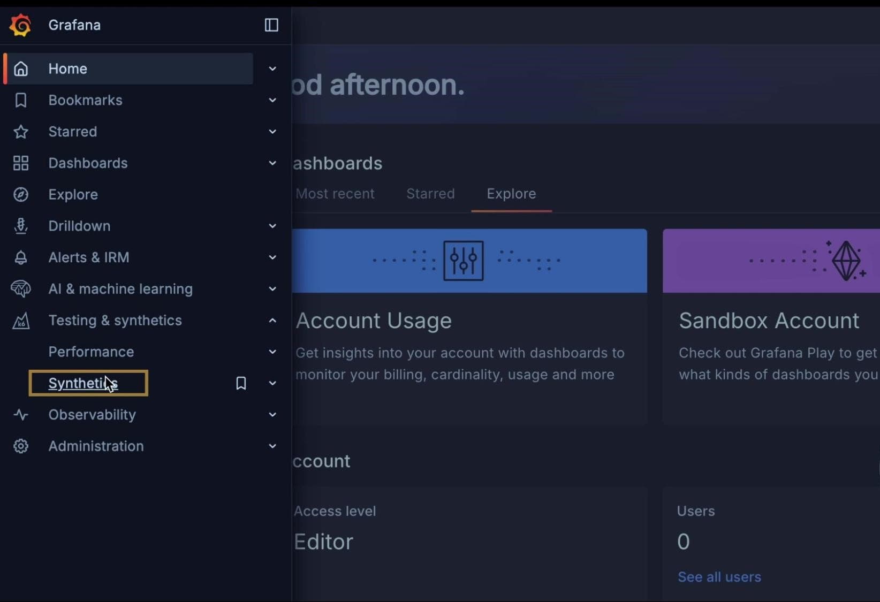
Task: Expand the Performance submenu chevron
Action: [272, 352]
